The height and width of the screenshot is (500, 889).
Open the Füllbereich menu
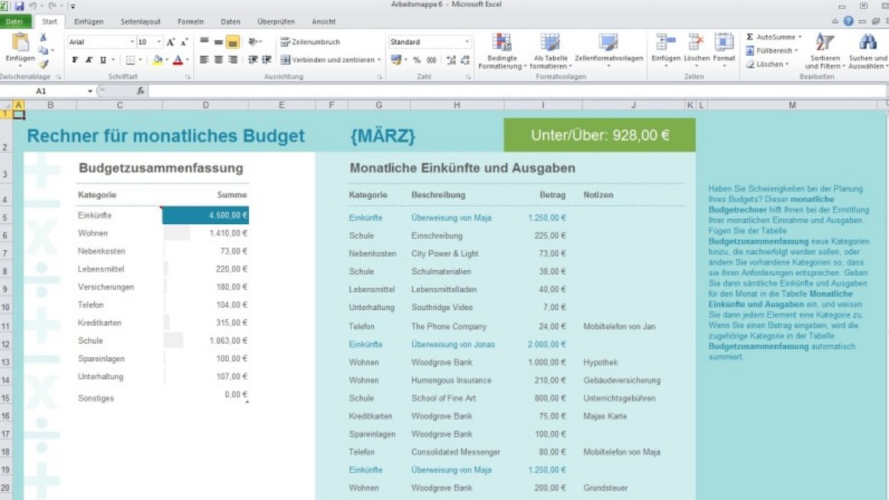coord(772,51)
